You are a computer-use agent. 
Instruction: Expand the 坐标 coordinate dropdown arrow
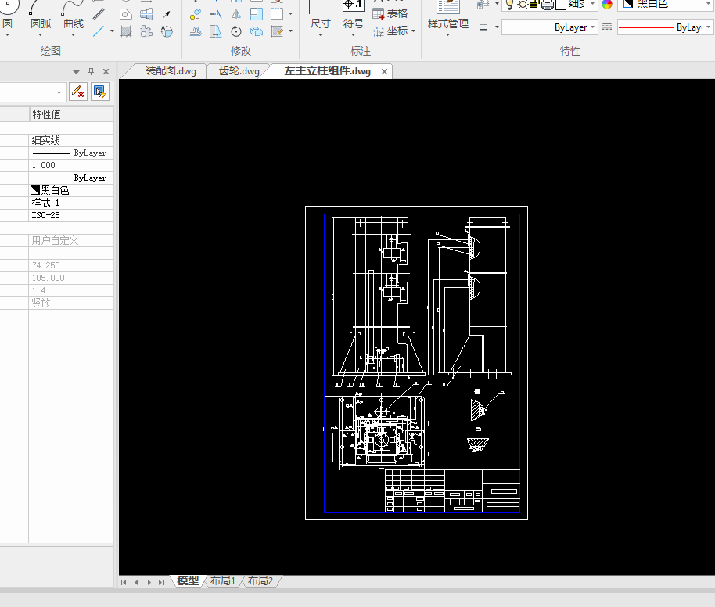coord(413,31)
